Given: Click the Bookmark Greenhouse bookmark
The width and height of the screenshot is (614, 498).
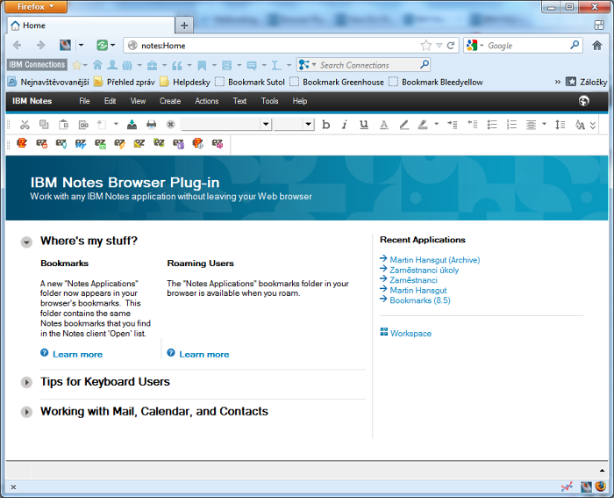Looking at the screenshot, I should pyautogui.click(x=337, y=82).
